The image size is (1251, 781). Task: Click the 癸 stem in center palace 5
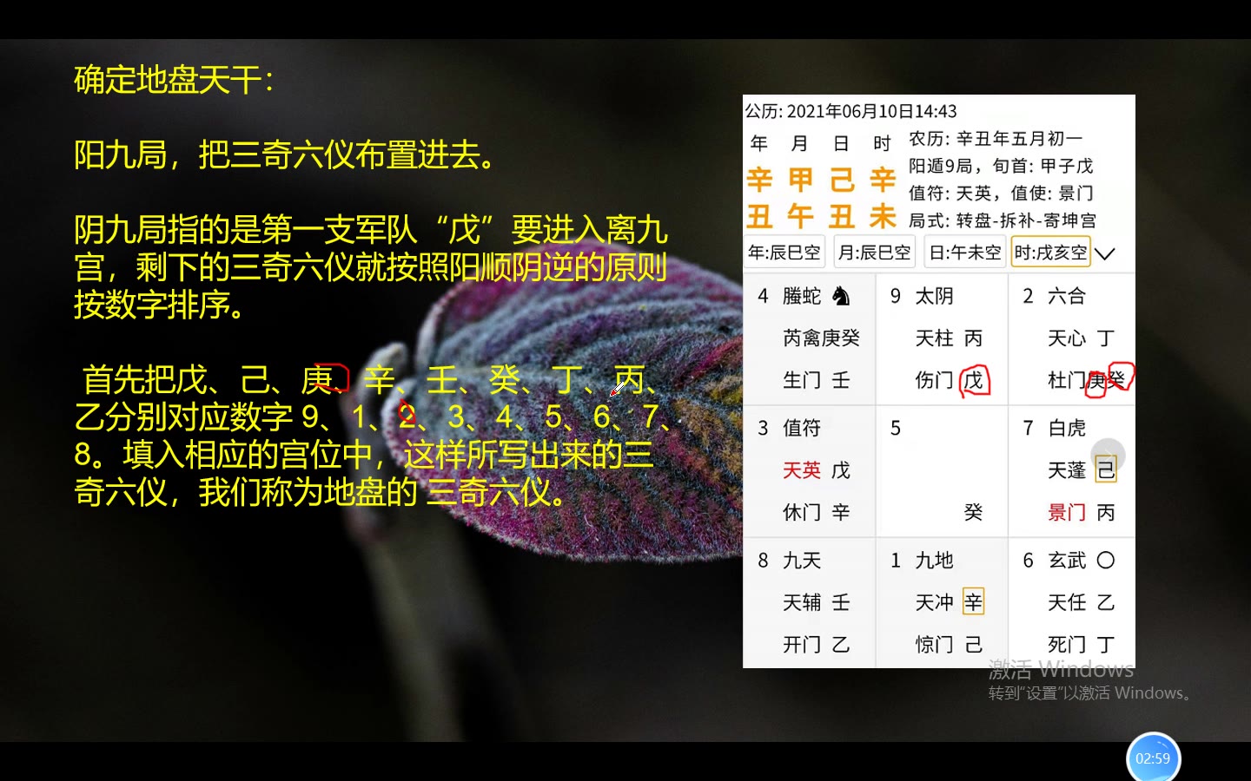pos(973,512)
